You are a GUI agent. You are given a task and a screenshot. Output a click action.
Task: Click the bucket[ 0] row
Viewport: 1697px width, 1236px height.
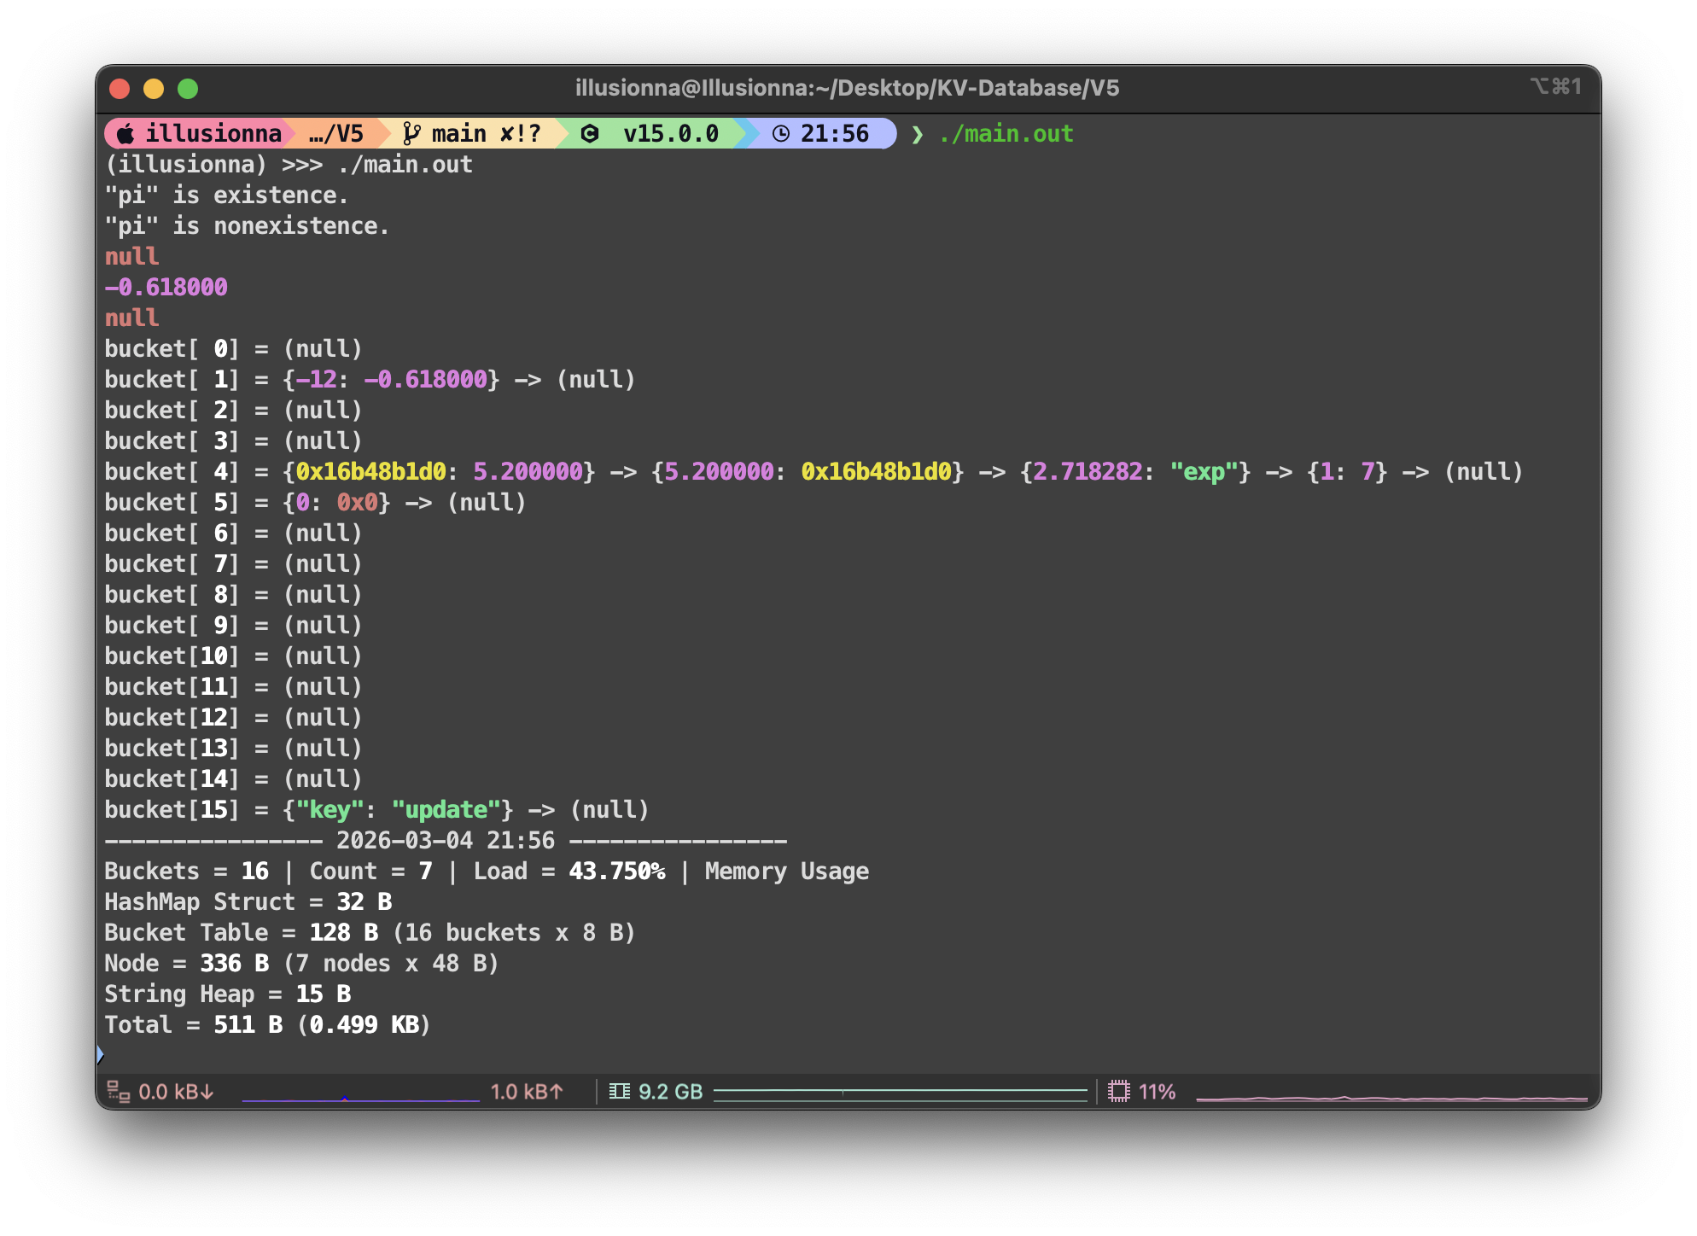click(233, 349)
